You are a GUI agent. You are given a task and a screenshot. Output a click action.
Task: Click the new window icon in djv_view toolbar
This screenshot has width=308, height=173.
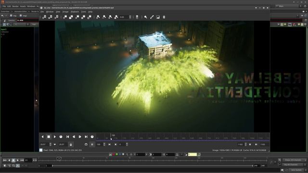point(65,17)
